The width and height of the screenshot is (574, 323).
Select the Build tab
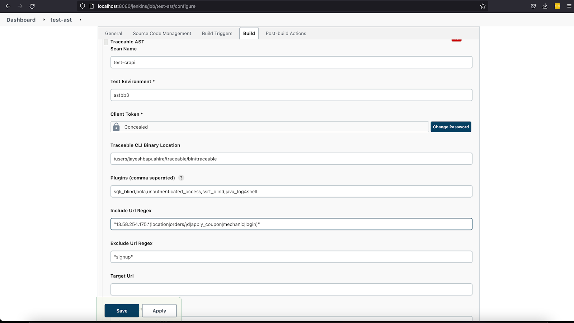pos(249,33)
